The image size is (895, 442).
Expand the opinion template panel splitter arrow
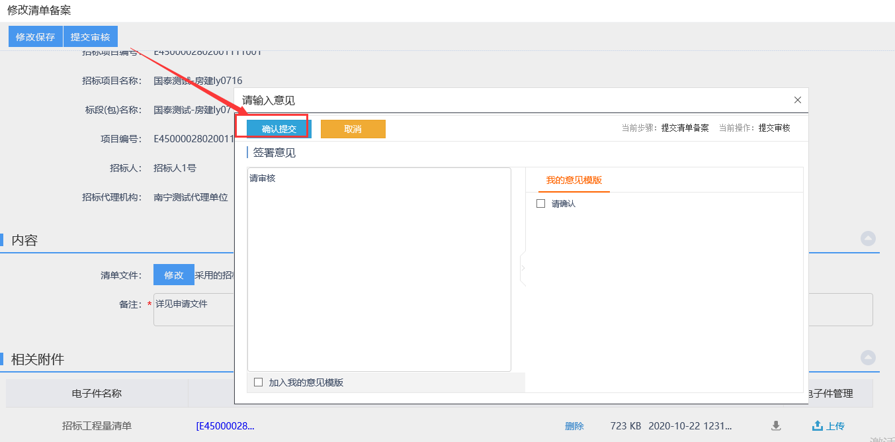[x=523, y=268]
